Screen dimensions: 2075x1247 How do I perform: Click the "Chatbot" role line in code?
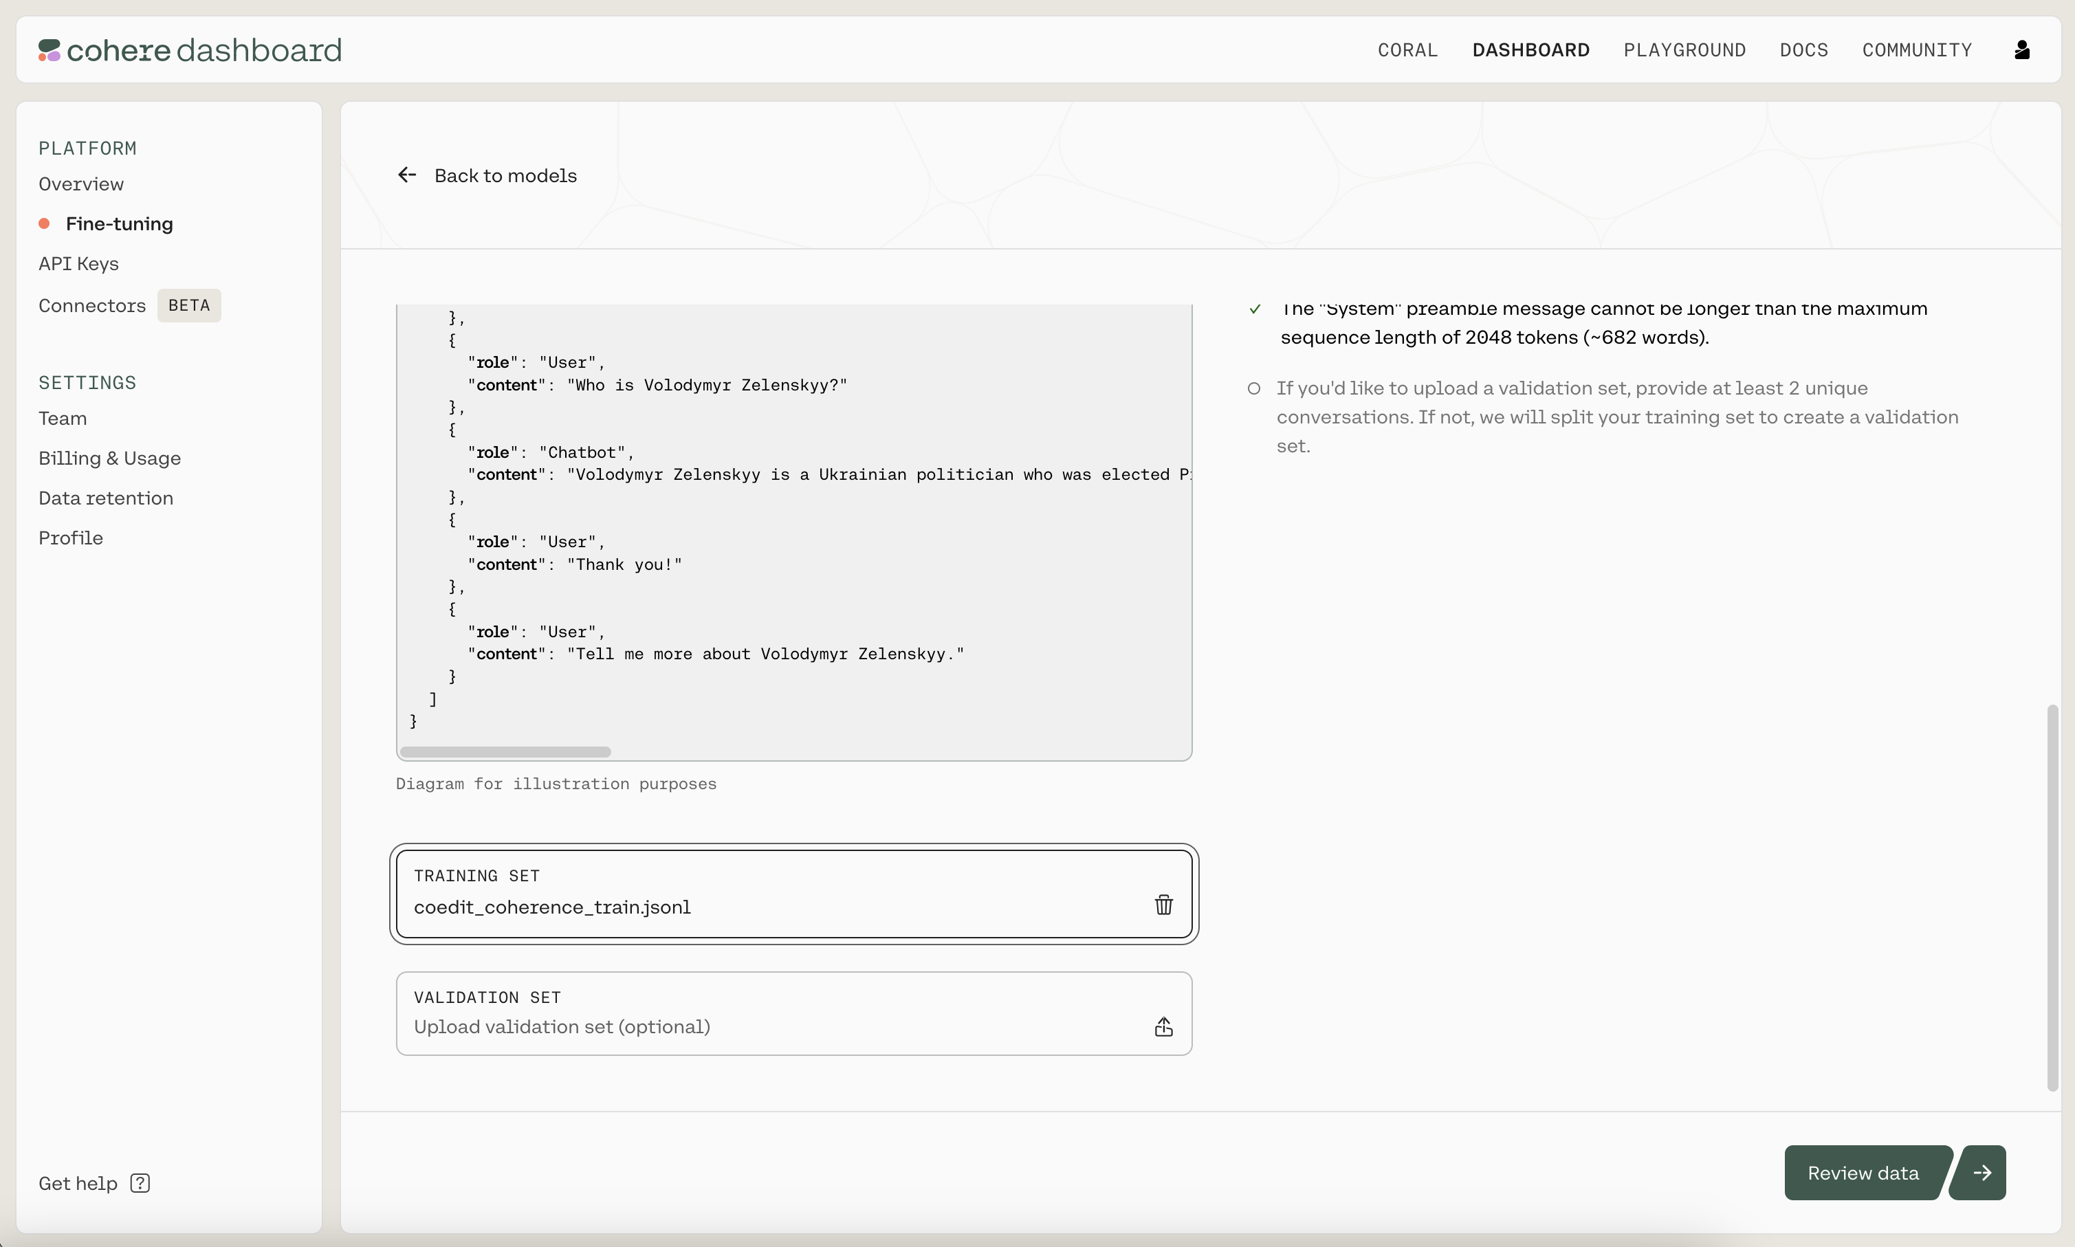[551, 452]
